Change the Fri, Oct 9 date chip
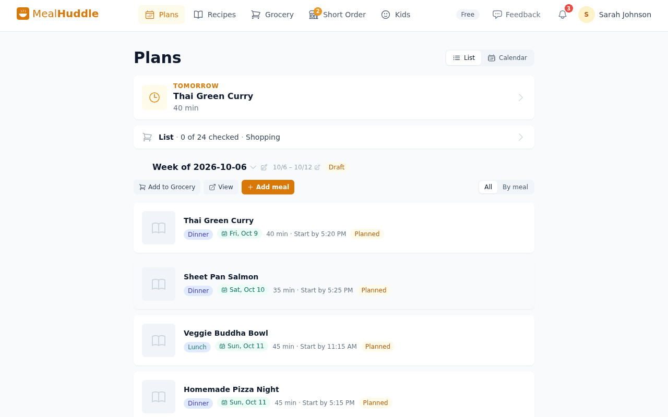668x417 pixels. (x=240, y=234)
